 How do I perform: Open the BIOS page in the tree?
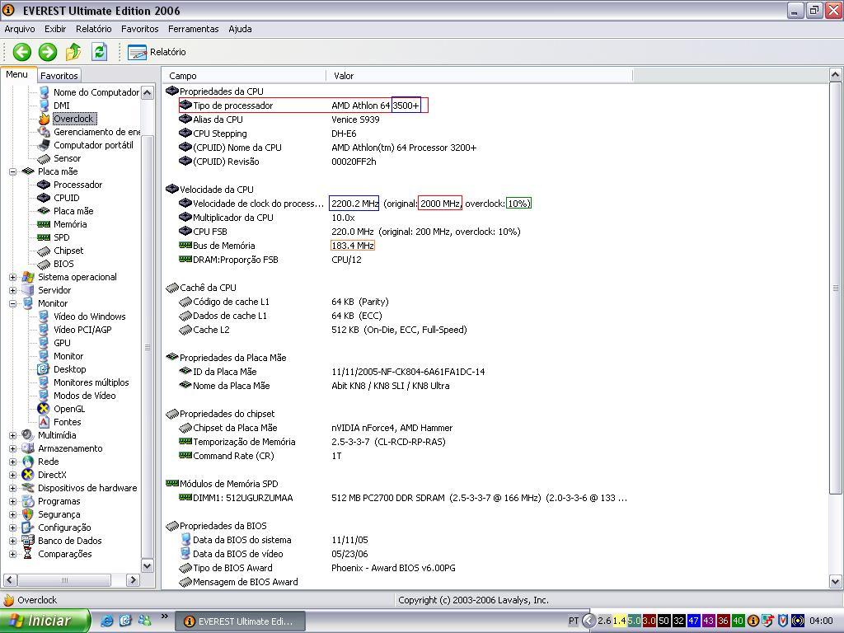[63, 264]
